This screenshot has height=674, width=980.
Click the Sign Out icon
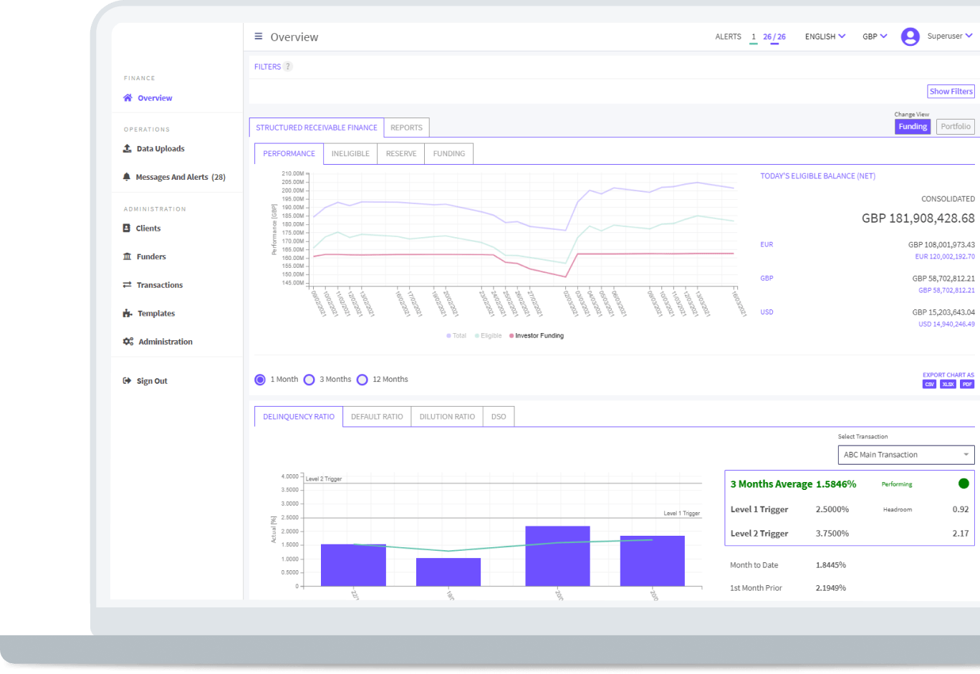(127, 381)
